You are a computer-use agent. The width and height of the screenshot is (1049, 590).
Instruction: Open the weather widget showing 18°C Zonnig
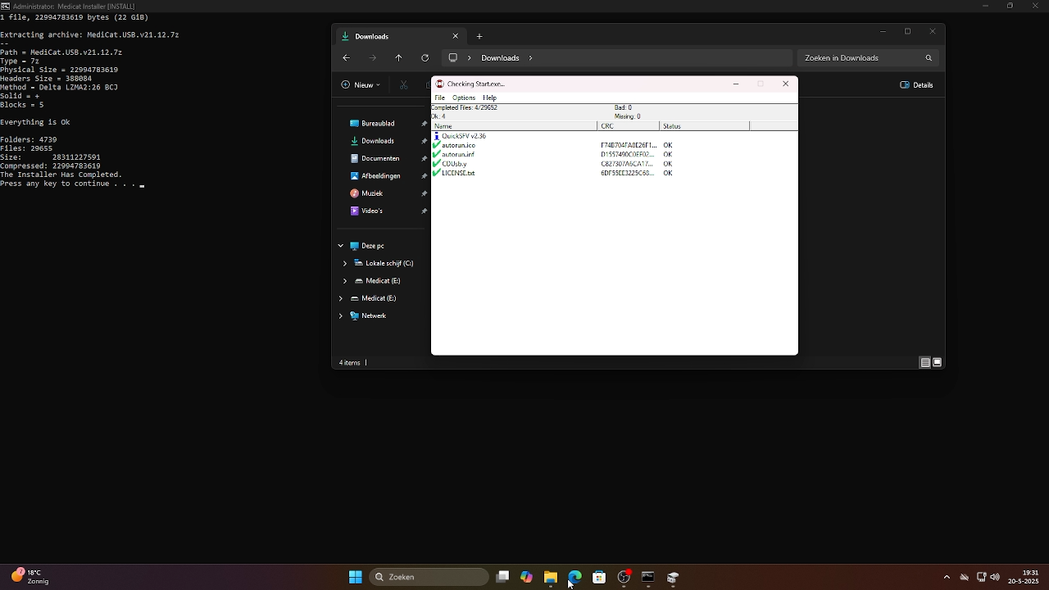click(x=30, y=577)
